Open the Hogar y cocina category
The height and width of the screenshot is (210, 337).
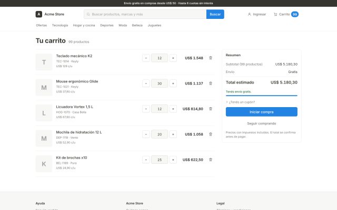(x=84, y=25)
